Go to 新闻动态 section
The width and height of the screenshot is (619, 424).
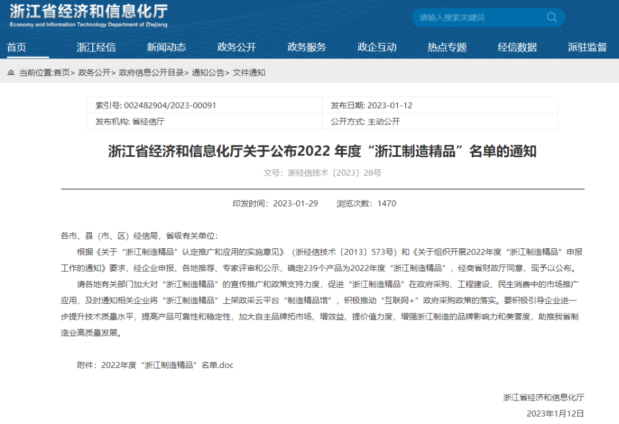point(166,47)
